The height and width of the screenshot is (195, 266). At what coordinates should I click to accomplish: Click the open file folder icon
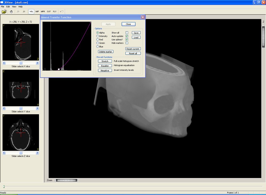click(x=4, y=11)
